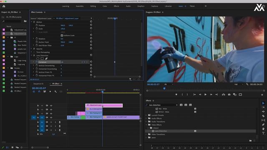
Task: Switch to Graphics workspace
Action: coord(141,6)
